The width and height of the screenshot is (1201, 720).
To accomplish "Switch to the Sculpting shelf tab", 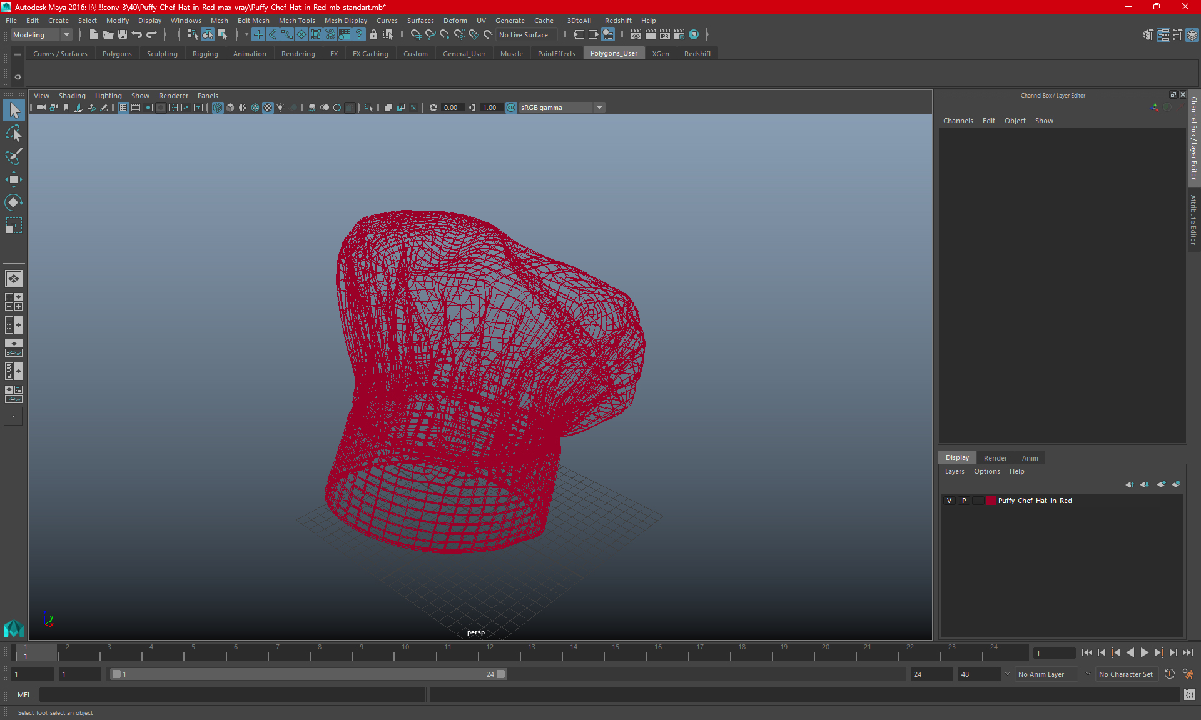I will 162,54.
